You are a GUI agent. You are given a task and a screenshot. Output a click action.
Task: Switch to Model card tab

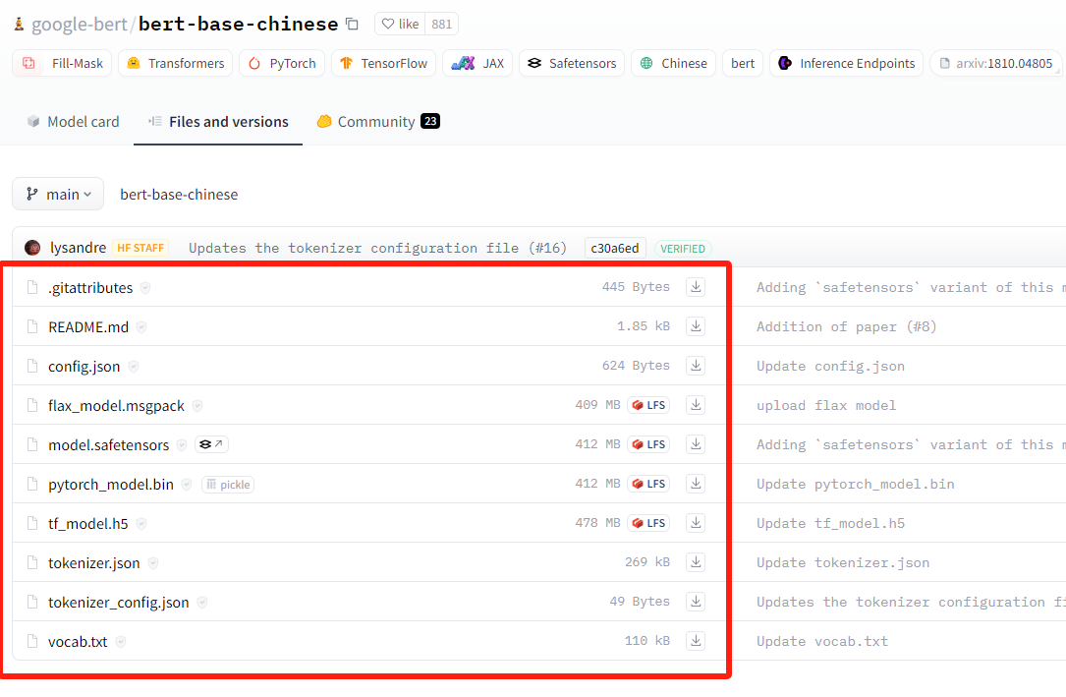73,122
